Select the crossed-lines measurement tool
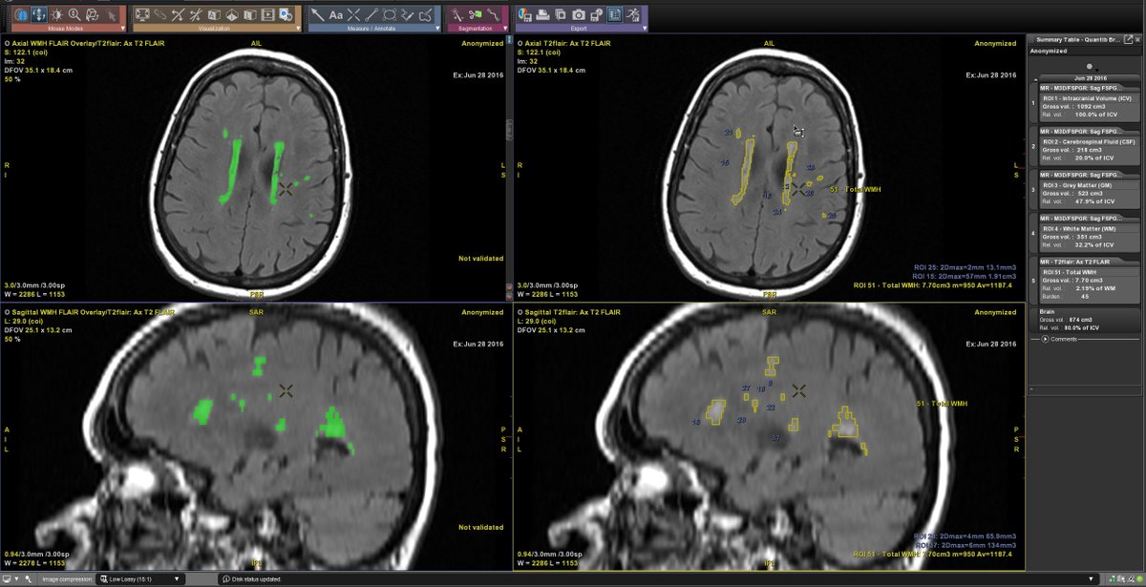Image resolution: width=1146 pixels, height=587 pixels. point(353,14)
